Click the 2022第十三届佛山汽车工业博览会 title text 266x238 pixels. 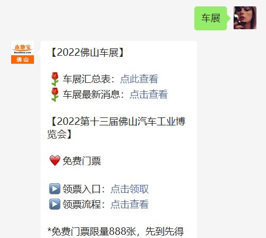pyautogui.click(x=116, y=127)
